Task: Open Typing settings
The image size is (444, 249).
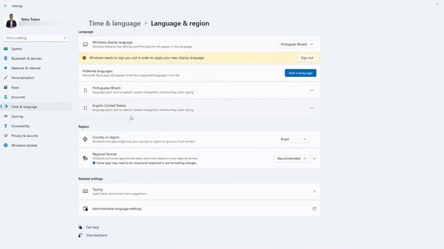Action: coord(199,192)
